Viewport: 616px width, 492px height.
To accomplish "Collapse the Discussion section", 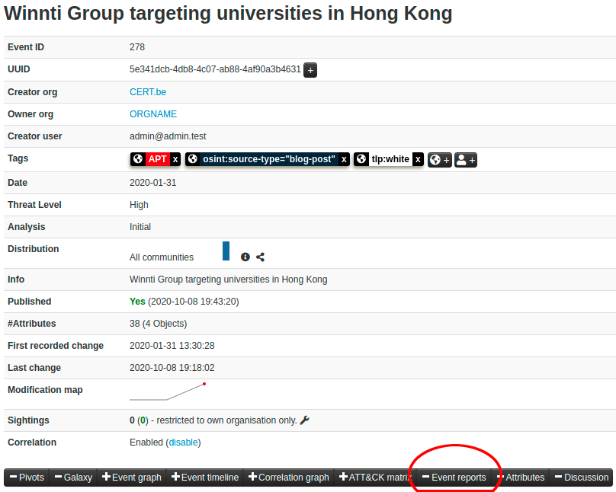I will [582, 478].
